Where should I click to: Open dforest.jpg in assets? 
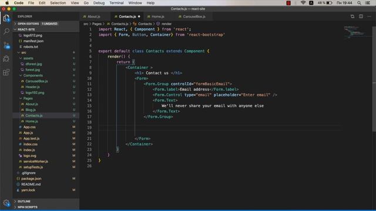46,64
